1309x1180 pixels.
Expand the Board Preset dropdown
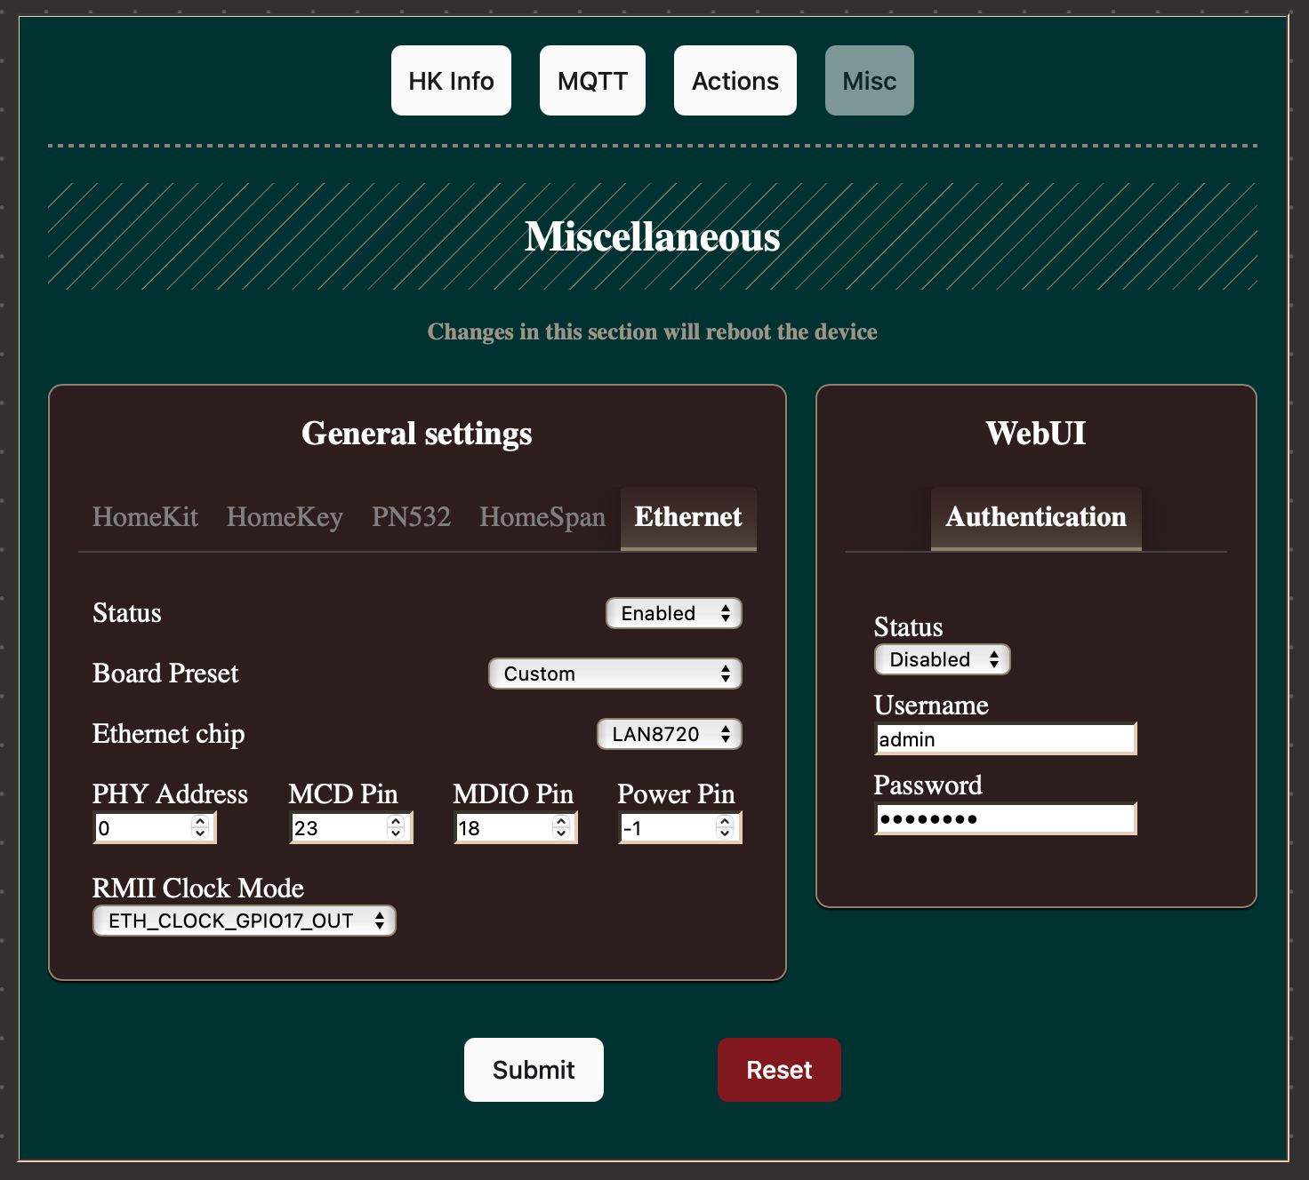(x=615, y=674)
